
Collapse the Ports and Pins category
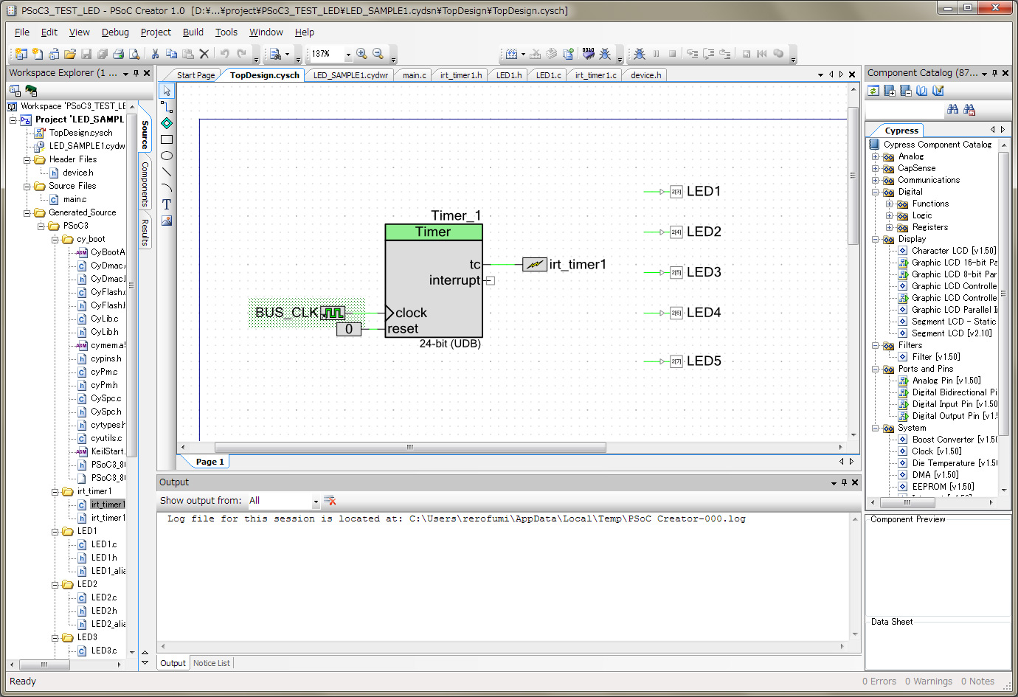pos(875,369)
